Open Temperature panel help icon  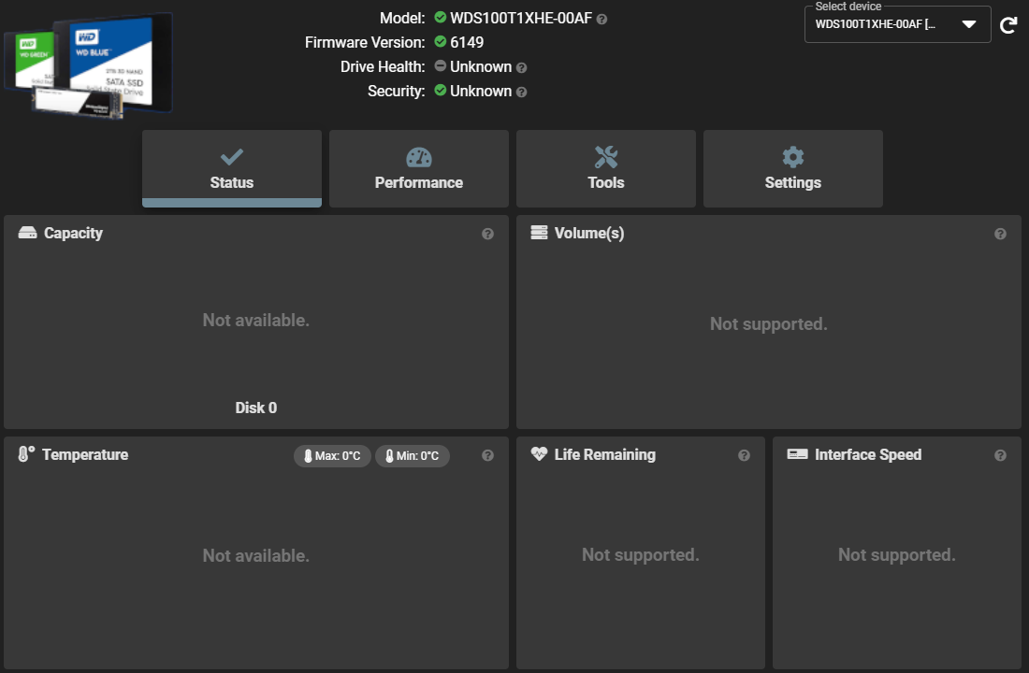[487, 455]
